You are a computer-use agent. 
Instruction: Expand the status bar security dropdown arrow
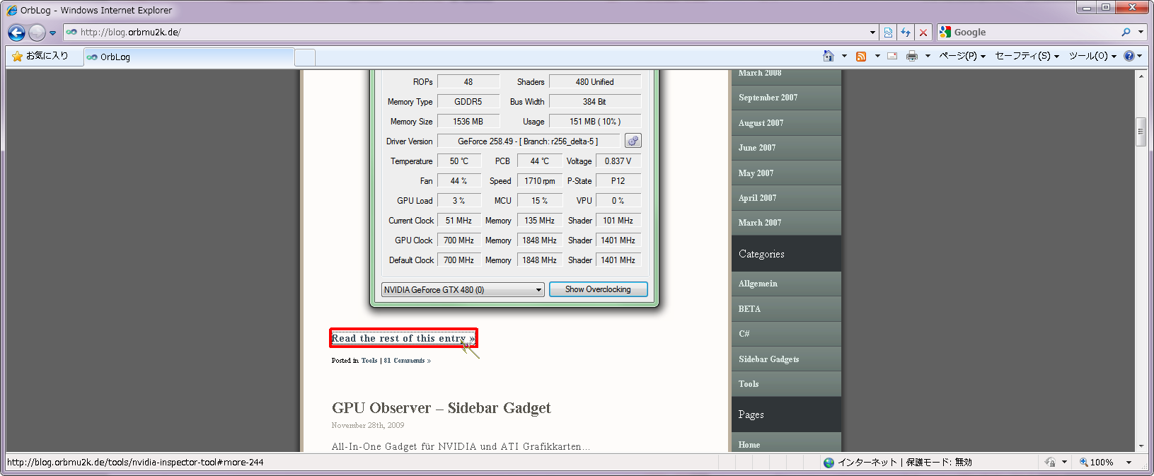(1064, 463)
